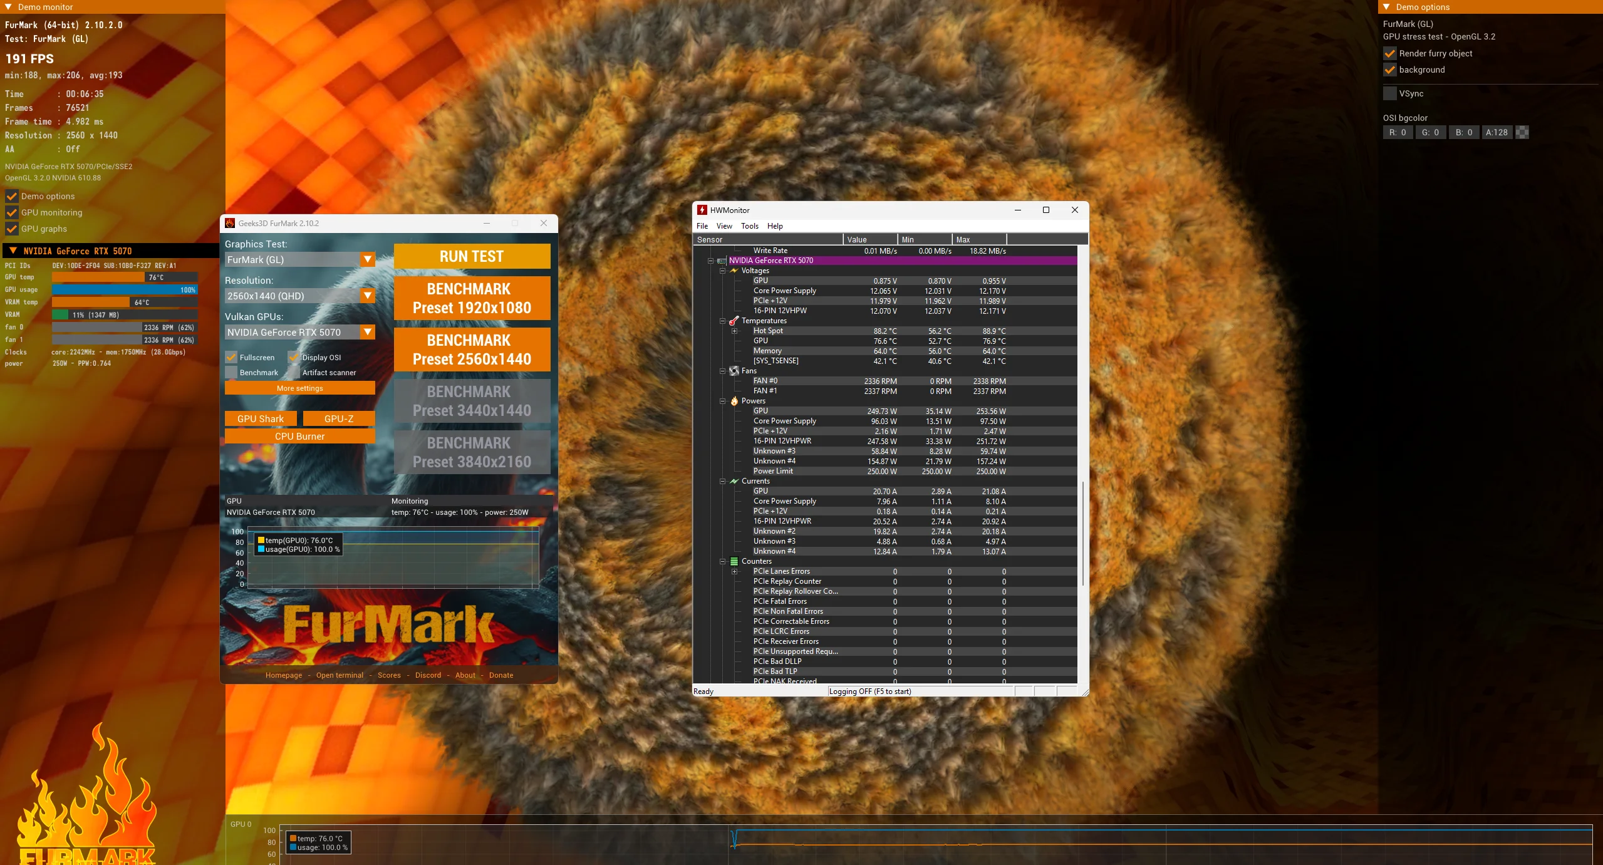The height and width of the screenshot is (865, 1603).
Task: Click the Fans icon in HWMonitor
Action: pyautogui.click(x=734, y=371)
